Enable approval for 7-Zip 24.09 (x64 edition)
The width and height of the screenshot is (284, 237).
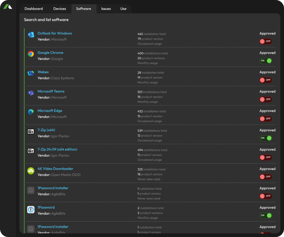coord(266,158)
